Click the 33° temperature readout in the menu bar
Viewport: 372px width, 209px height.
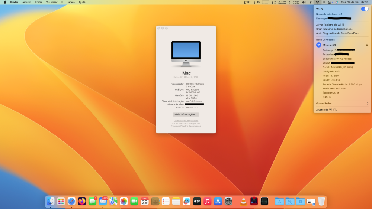(247, 2)
